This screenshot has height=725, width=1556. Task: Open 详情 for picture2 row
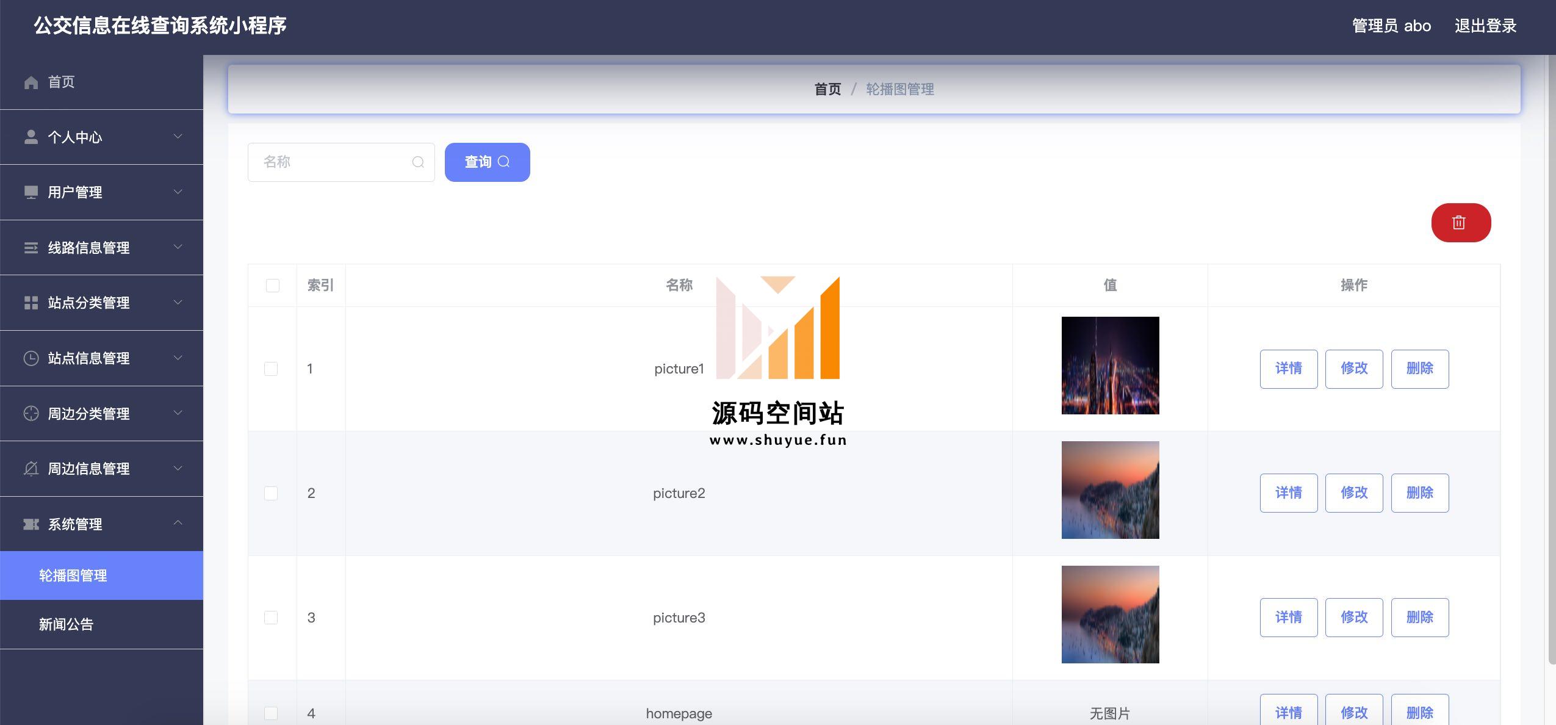pyautogui.click(x=1289, y=493)
